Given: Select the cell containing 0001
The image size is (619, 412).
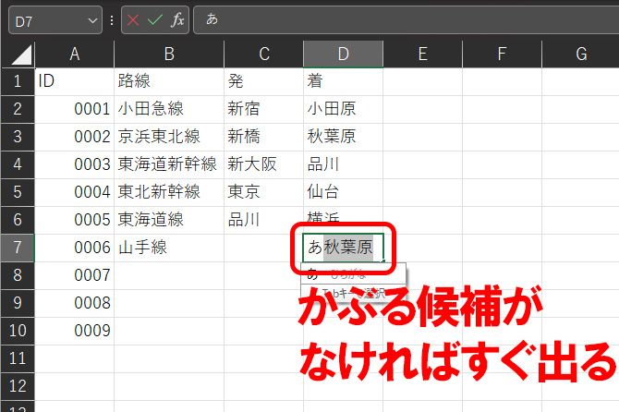Looking at the screenshot, I should coord(74,109).
